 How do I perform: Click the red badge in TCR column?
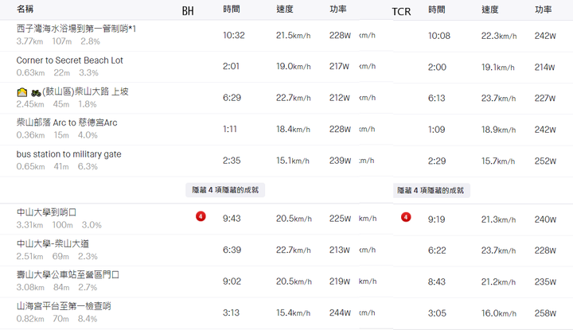tap(406, 217)
